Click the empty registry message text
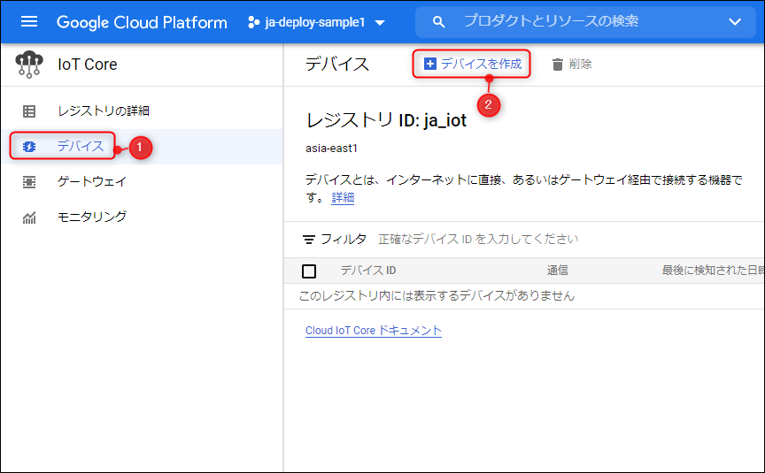This screenshot has width=765, height=473. point(437,295)
